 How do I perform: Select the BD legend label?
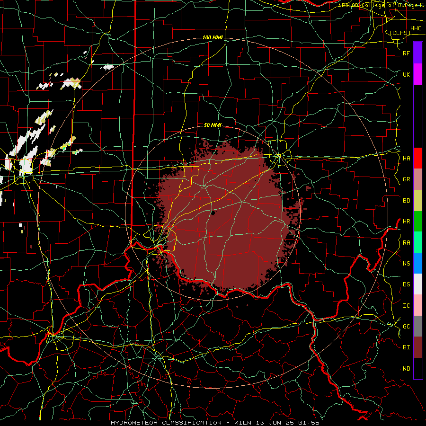pos(406,201)
